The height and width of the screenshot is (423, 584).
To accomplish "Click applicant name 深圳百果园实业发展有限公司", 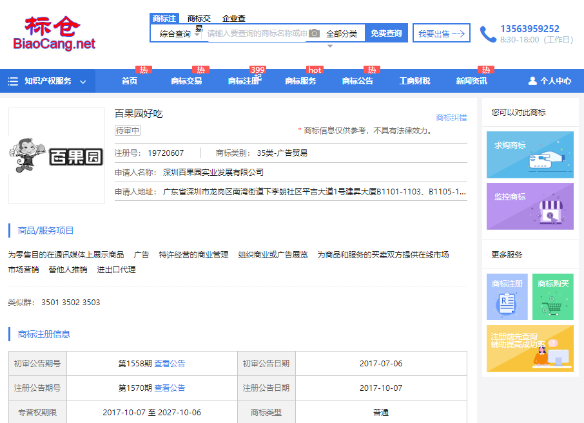I will (x=213, y=173).
